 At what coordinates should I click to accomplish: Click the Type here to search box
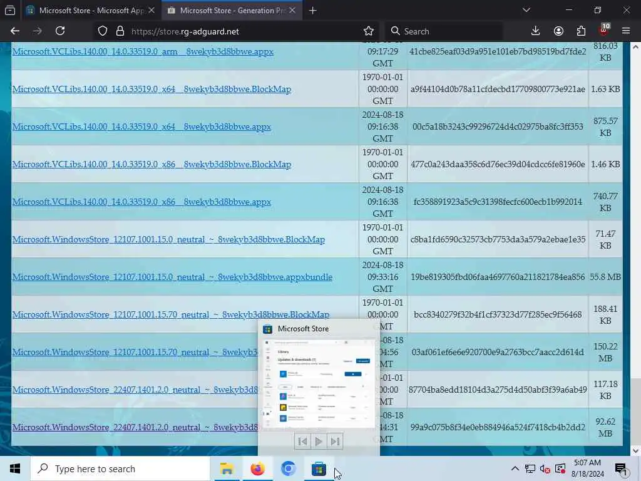[120, 468]
